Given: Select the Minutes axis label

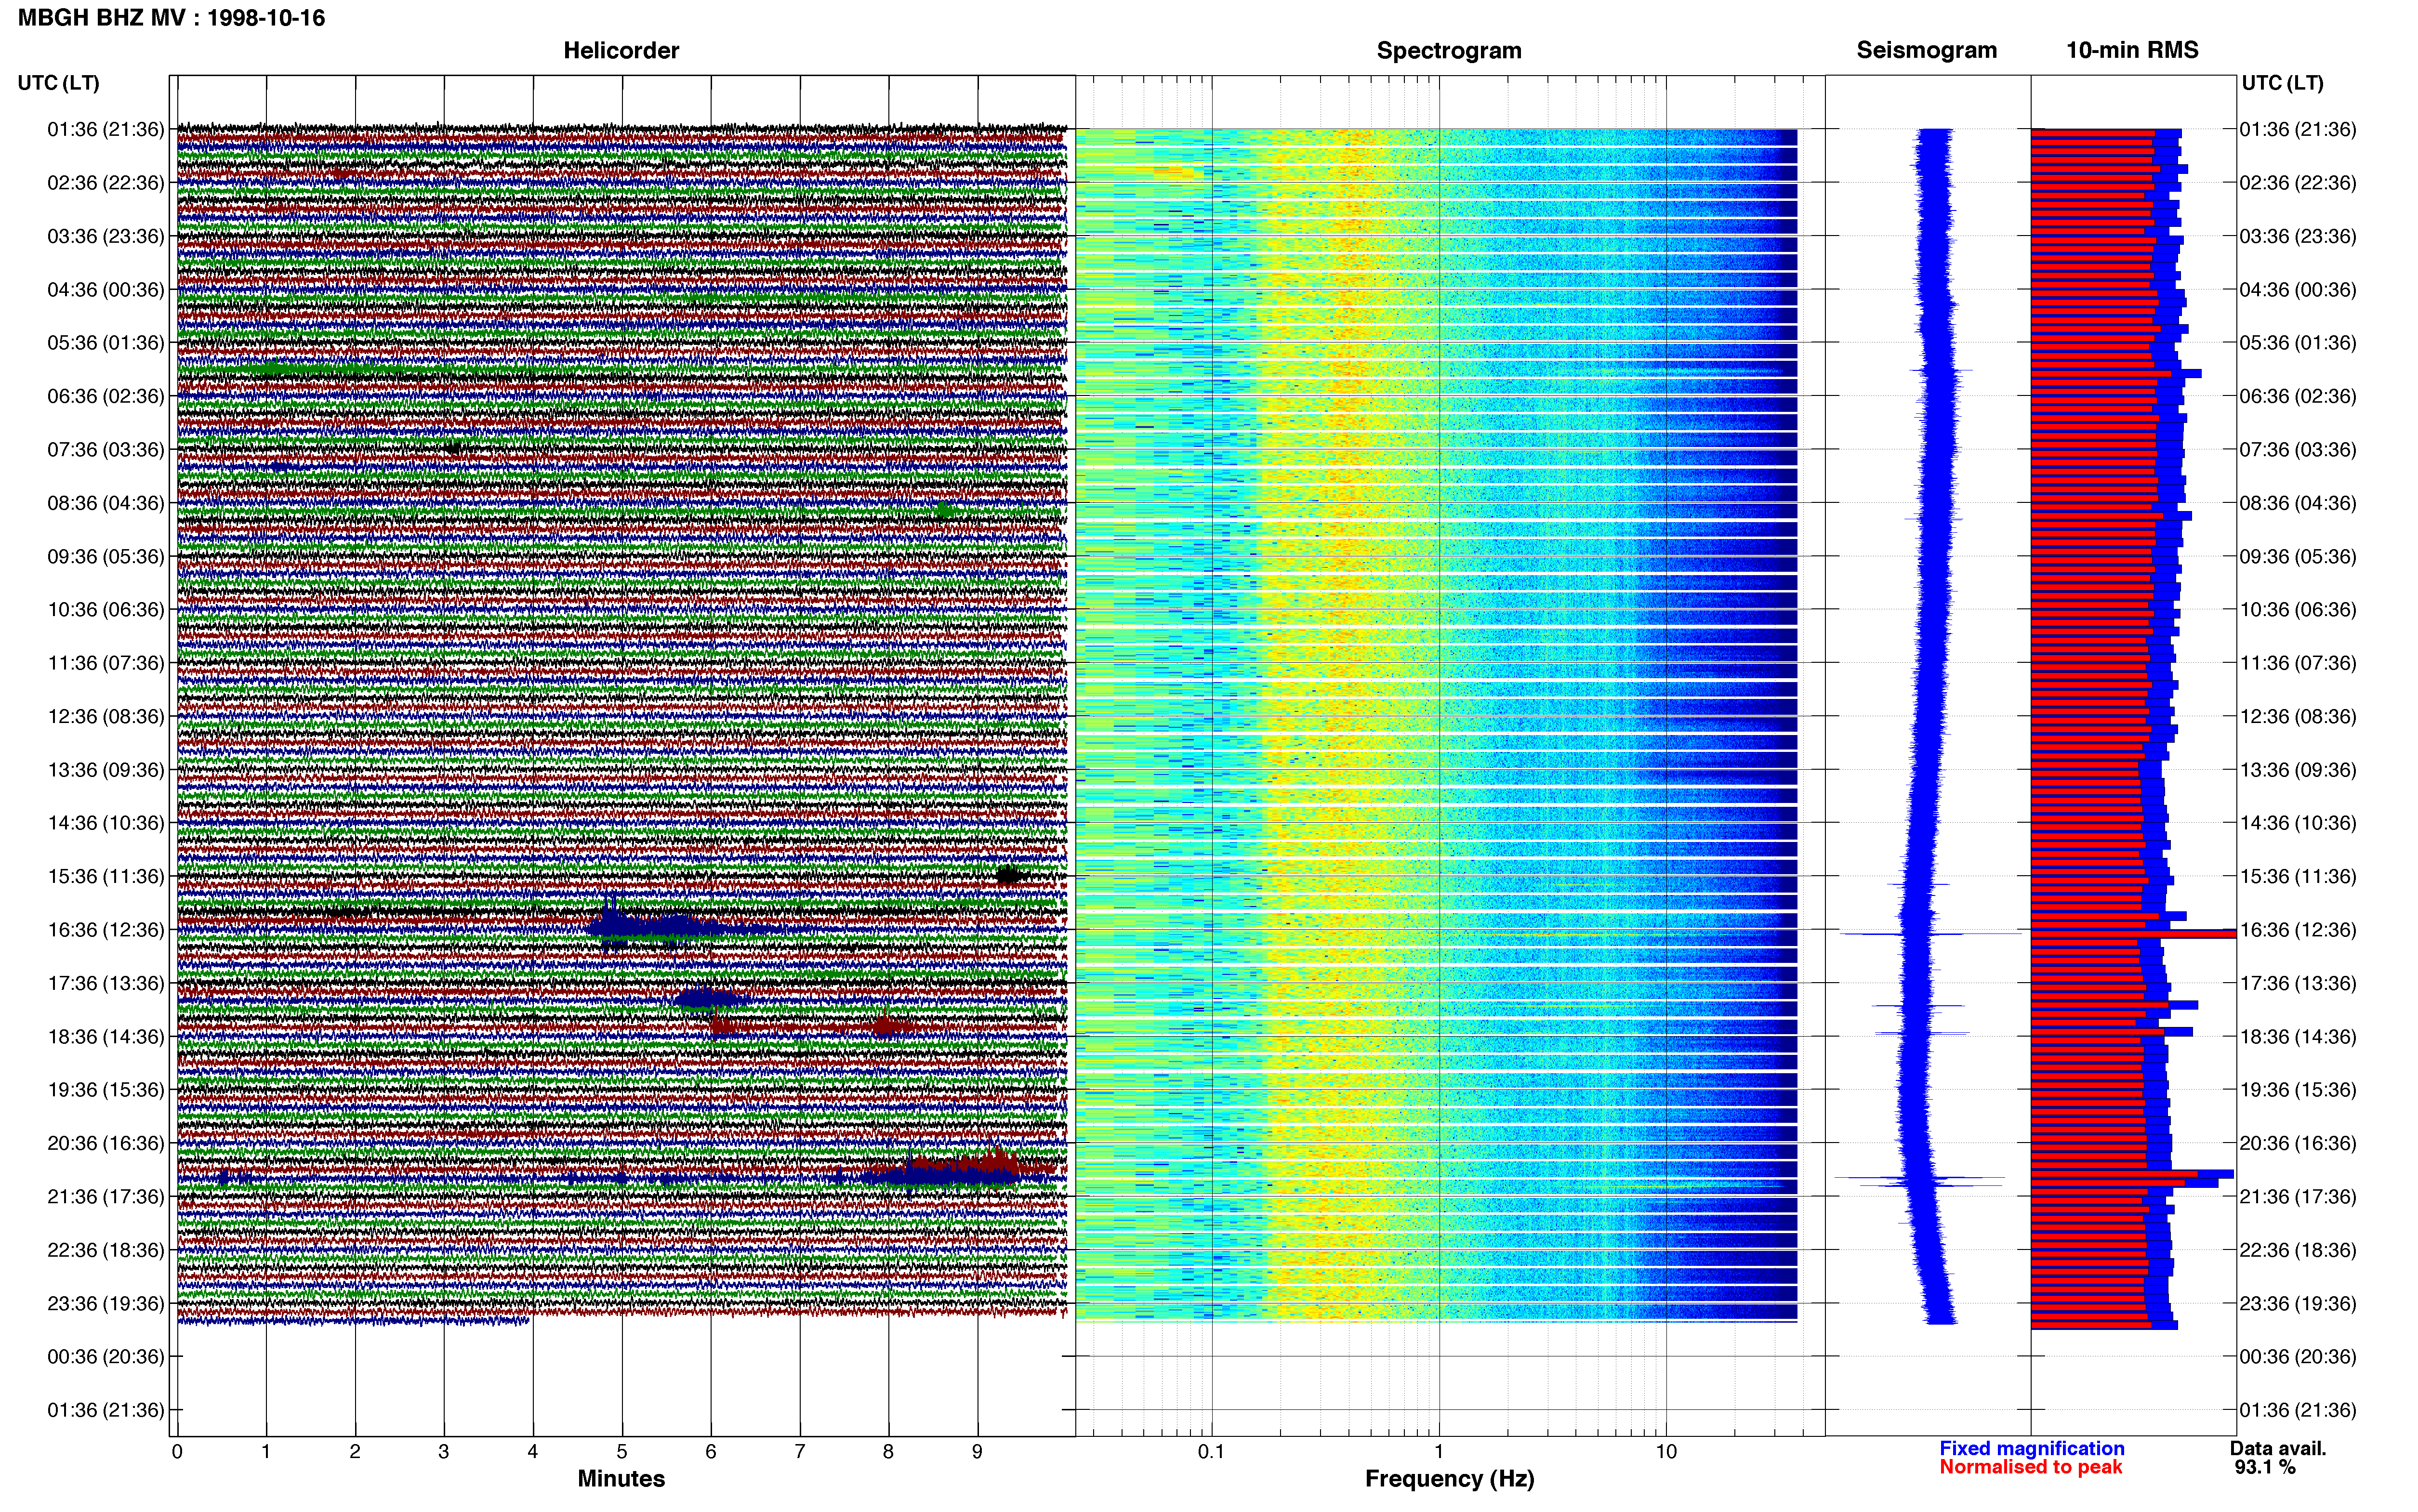Looking at the screenshot, I should click(x=621, y=1479).
